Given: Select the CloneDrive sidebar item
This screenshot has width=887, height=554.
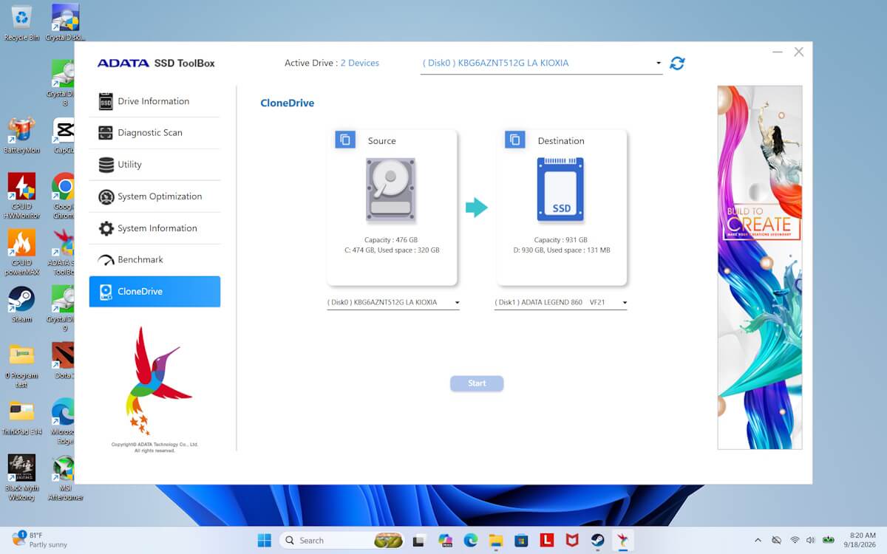Looking at the screenshot, I should click(x=154, y=292).
